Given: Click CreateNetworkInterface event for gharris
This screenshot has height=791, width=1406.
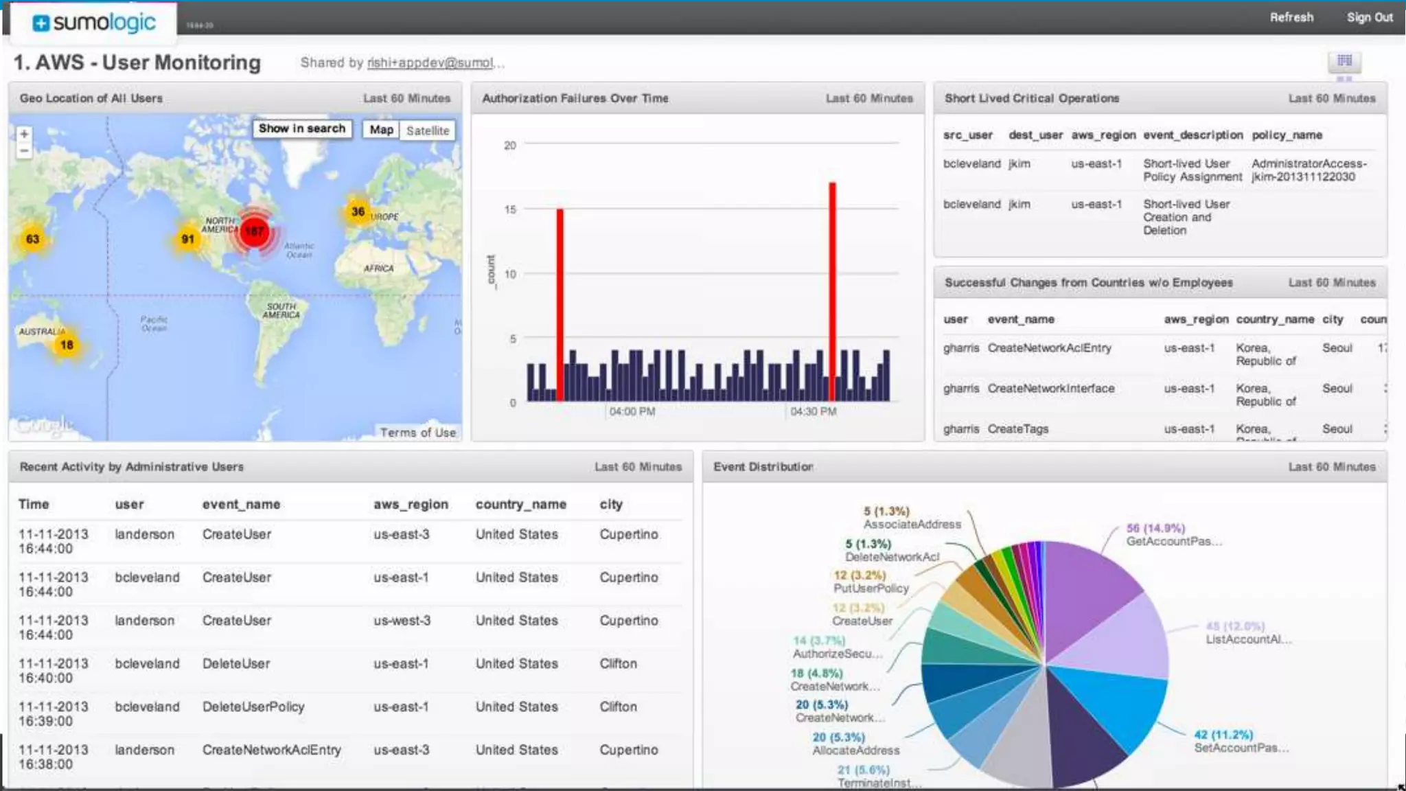Looking at the screenshot, I should pyautogui.click(x=1050, y=389).
